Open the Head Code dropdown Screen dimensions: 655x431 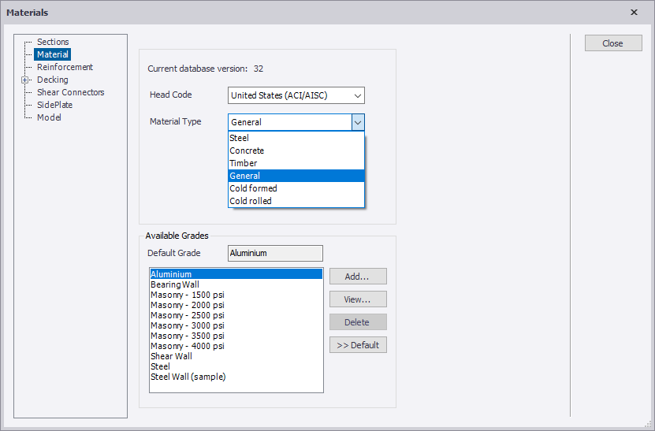[x=296, y=95]
